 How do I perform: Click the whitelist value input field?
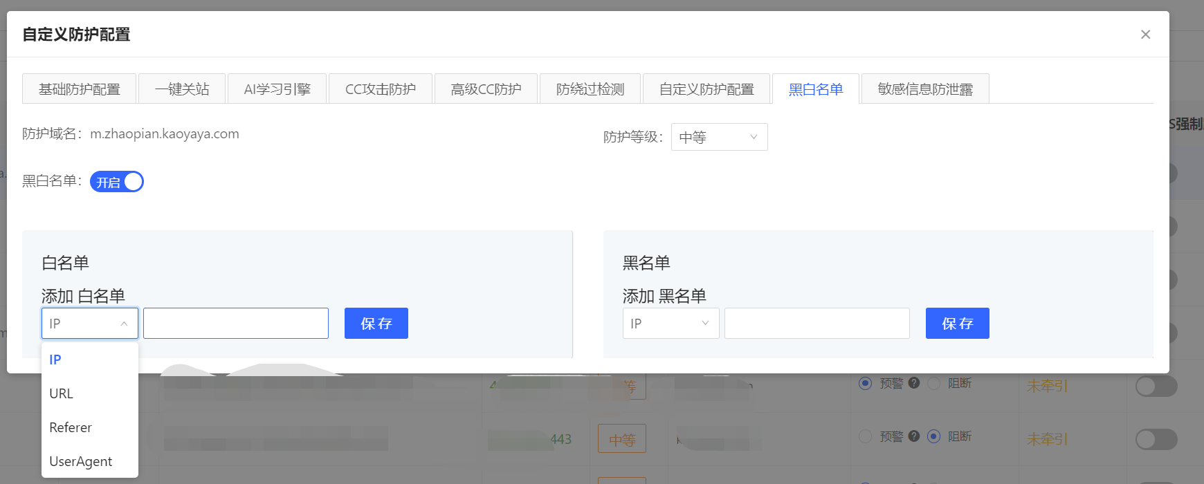(236, 324)
